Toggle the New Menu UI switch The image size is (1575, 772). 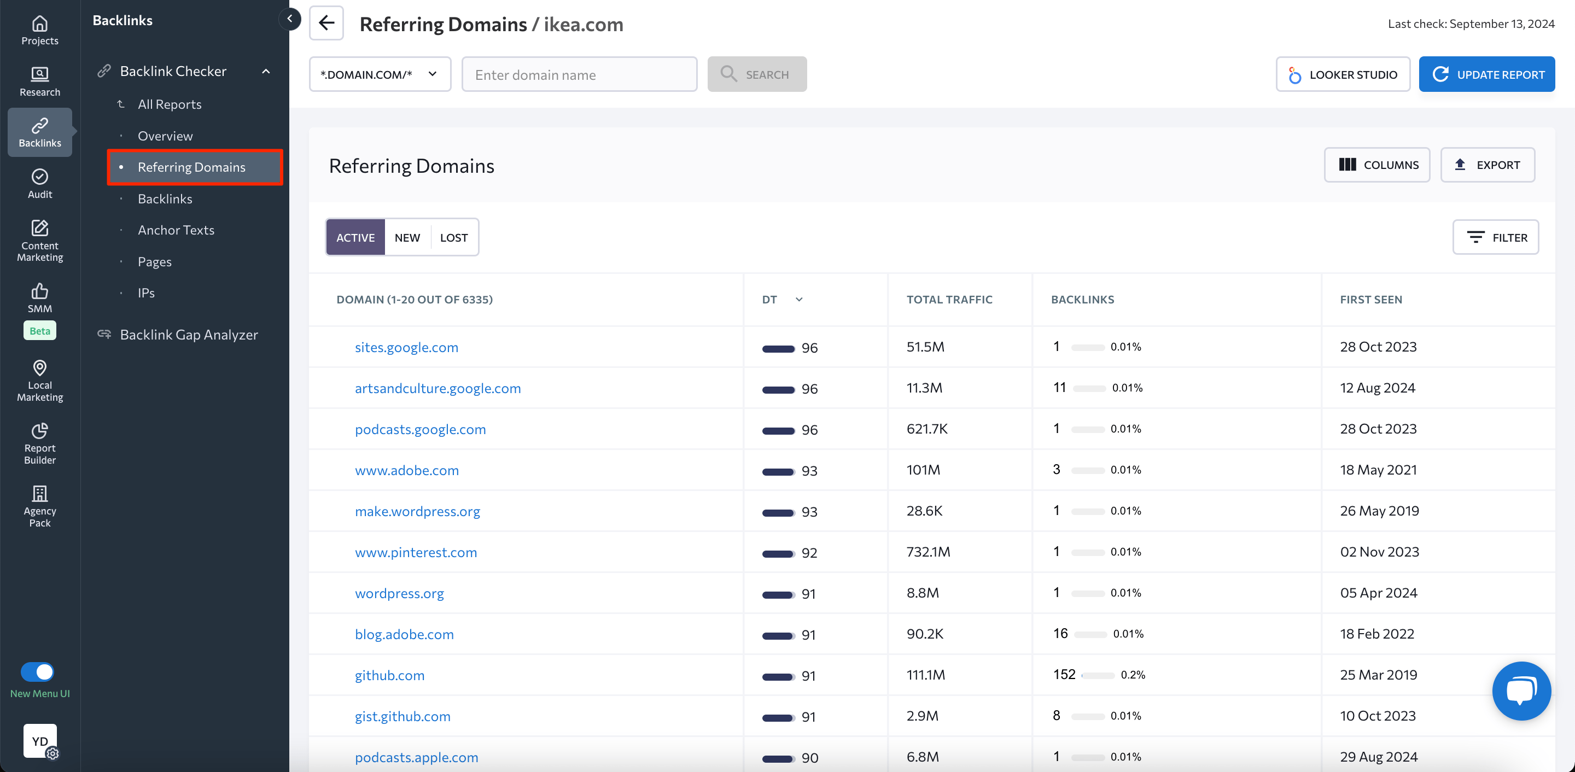pyautogui.click(x=37, y=671)
